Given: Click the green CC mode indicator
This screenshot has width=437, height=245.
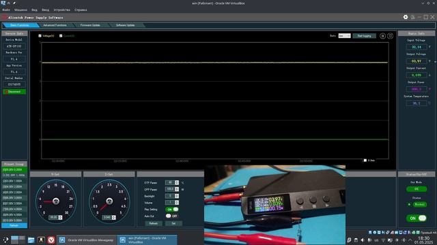Looking at the screenshot, I should [x=417, y=189].
